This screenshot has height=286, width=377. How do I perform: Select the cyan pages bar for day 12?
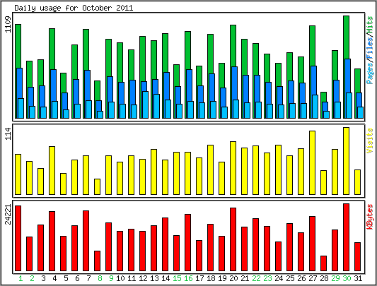pos(146,105)
